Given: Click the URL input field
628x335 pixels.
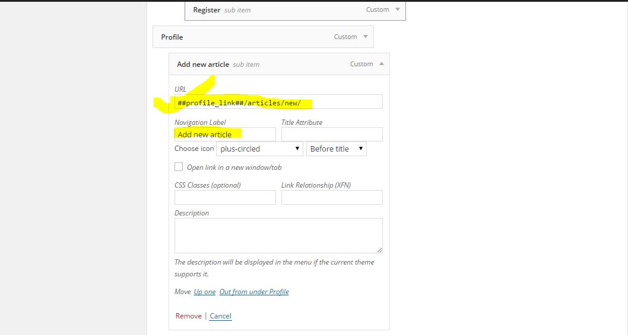Looking at the screenshot, I should (278, 102).
